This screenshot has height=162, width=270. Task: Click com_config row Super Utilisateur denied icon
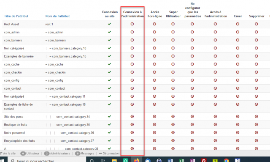coord(173,80)
